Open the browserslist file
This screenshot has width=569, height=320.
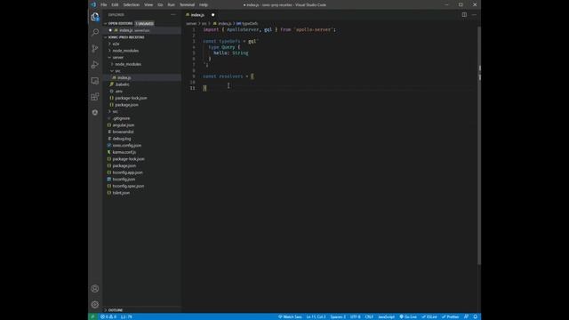click(123, 132)
